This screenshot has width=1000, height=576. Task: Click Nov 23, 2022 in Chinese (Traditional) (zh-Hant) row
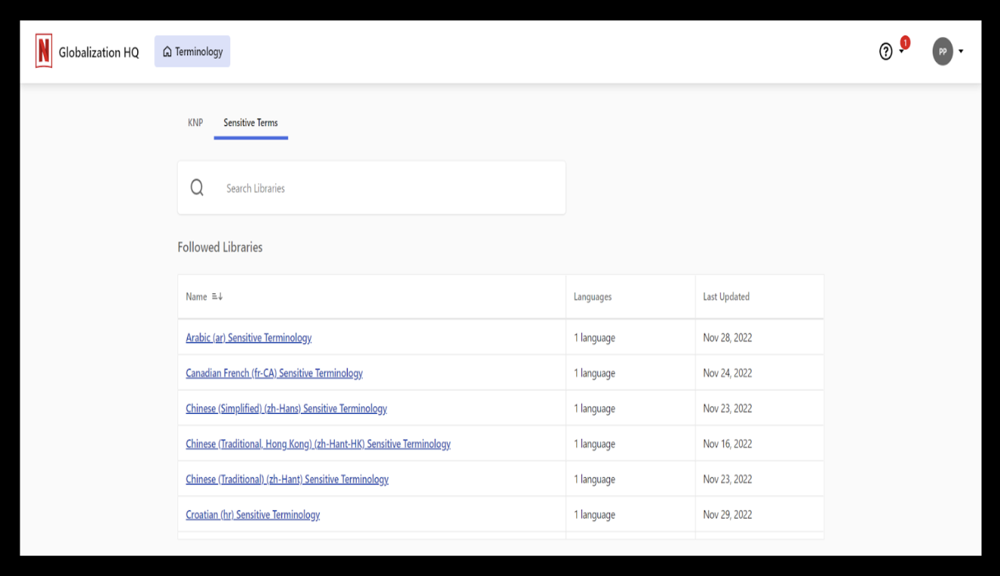pos(728,479)
